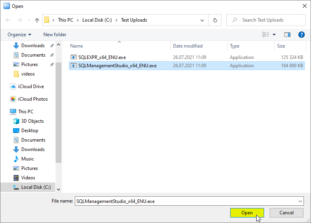Toggle the preview pane
Viewport: 311px width, 223px height.
[287, 35]
